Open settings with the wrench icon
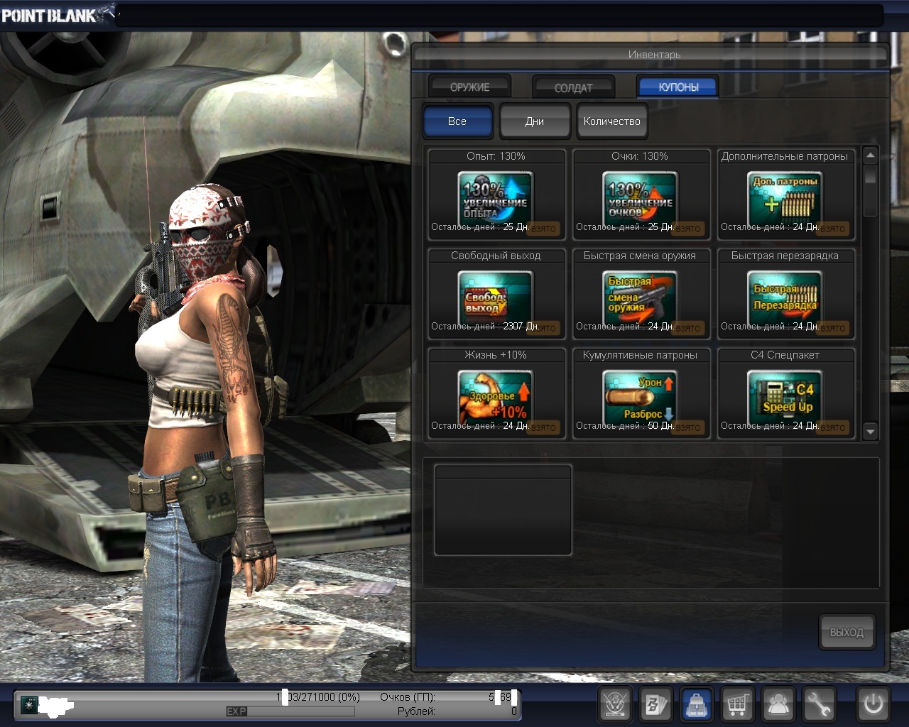Image resolution: width=909 pixels, height=727 pixels. 819,704
